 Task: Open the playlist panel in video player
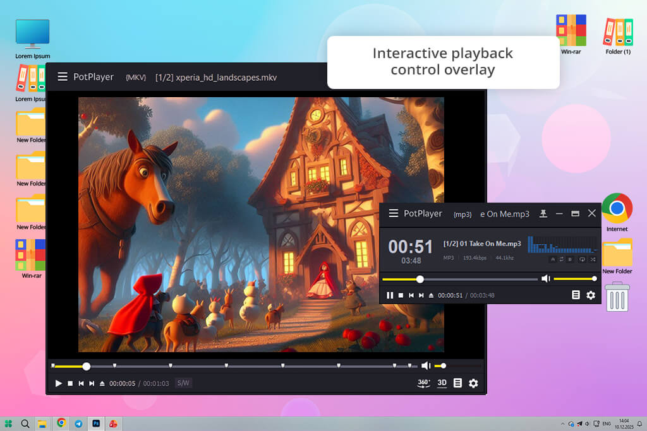(457, 383)
